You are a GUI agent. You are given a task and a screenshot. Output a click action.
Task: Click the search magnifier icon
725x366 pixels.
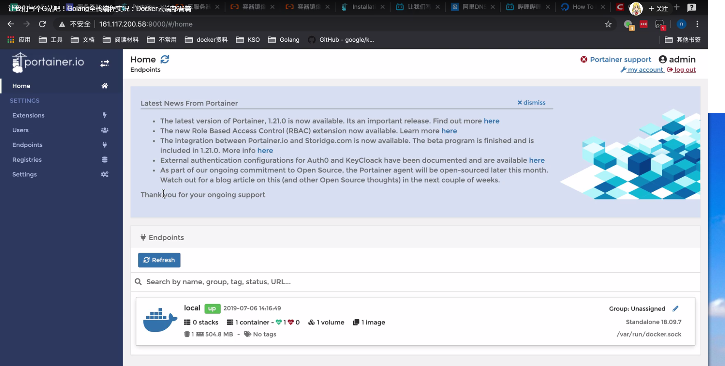138,282
